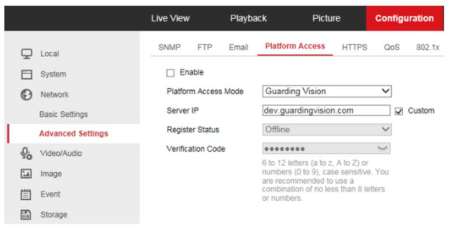Uncheck the Custom server checkbox
Viewport: 449px width, 232px height.
click(399, 111)
